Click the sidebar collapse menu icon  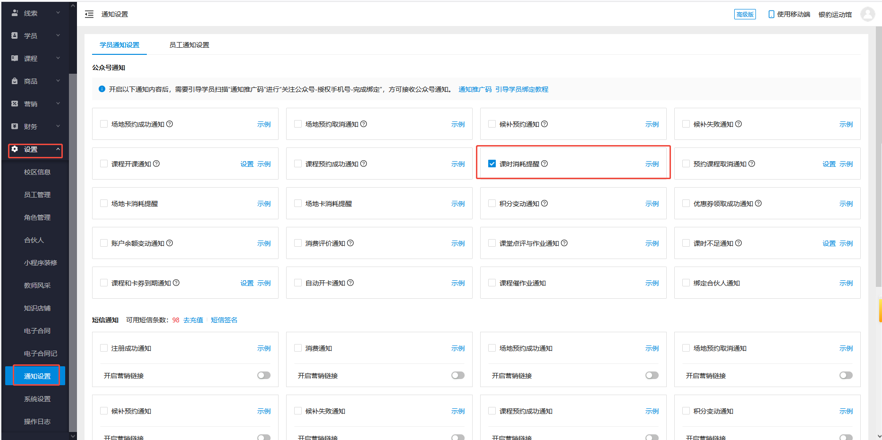(x=89, y=14)
